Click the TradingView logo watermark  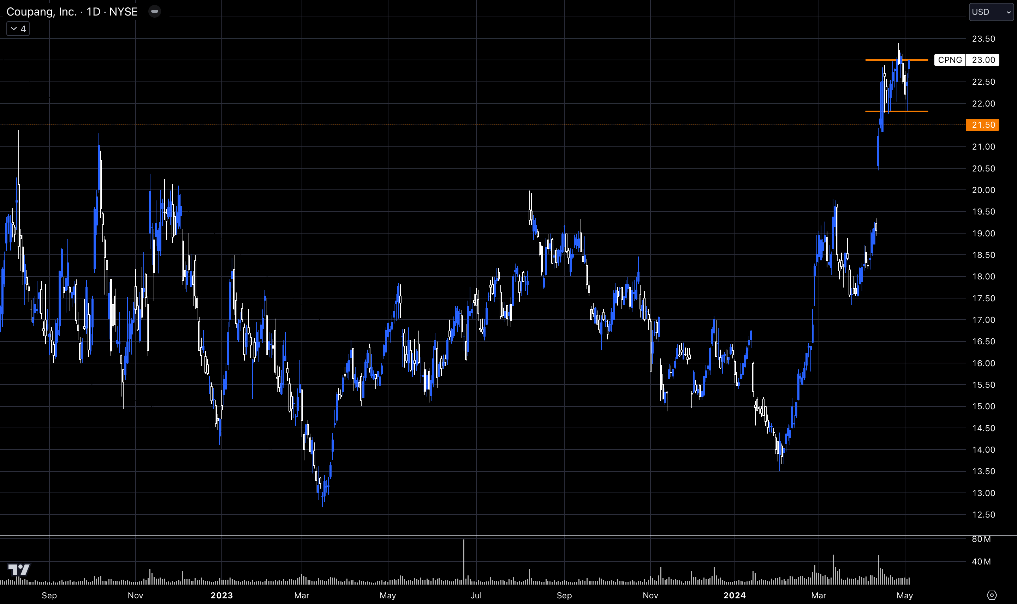19,569
